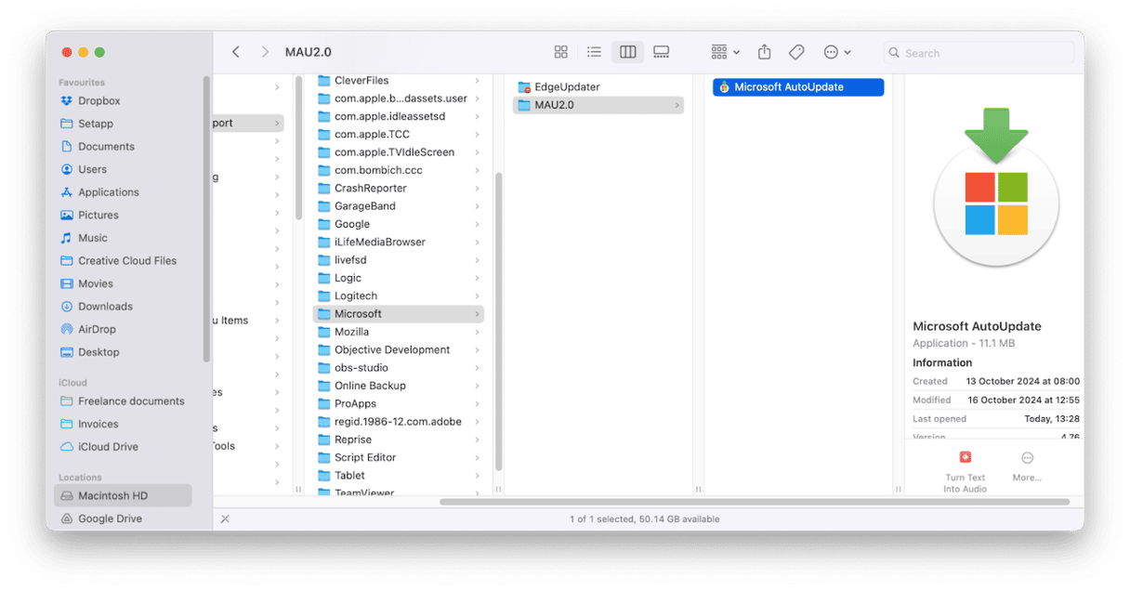Image resolution: width=1130 pixels, height=591 pixels.
Task: Switch to column view
Action: (x=627, y=52)
